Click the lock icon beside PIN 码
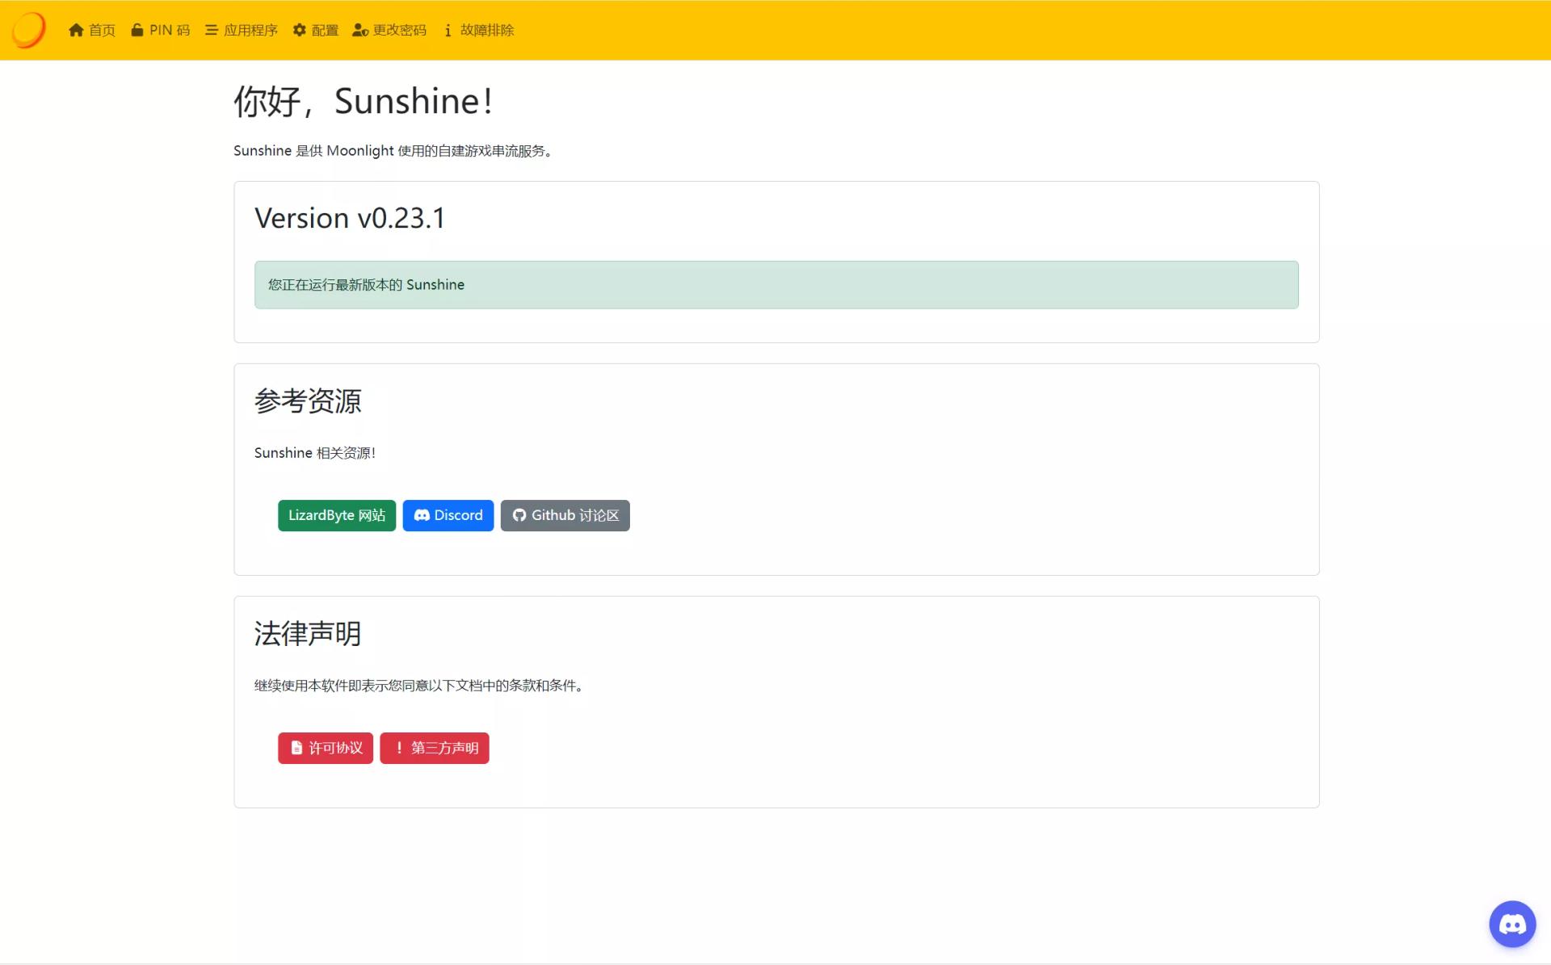 137,30
